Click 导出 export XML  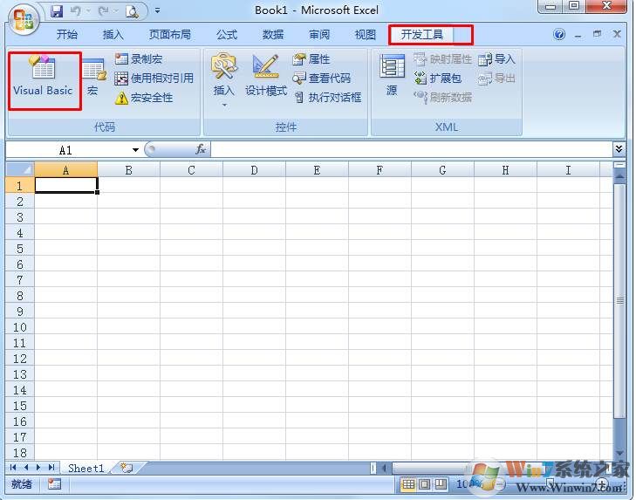coord(497,78)
